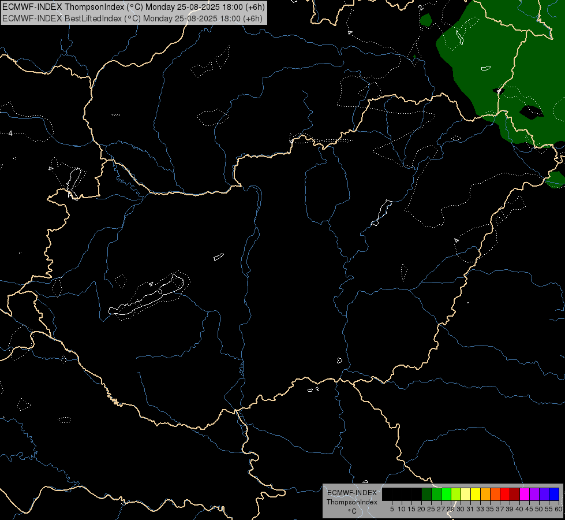Select the blue 55-60 legend swatch
Image resolution: width=565 pixels, height=520 pixels.
[554, 494]
